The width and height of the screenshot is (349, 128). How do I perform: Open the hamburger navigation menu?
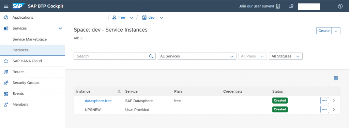click(6, 6)
